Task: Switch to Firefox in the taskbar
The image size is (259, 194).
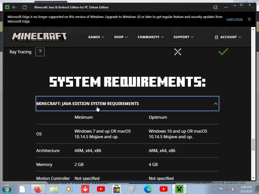Action: (x=38, y=189)
